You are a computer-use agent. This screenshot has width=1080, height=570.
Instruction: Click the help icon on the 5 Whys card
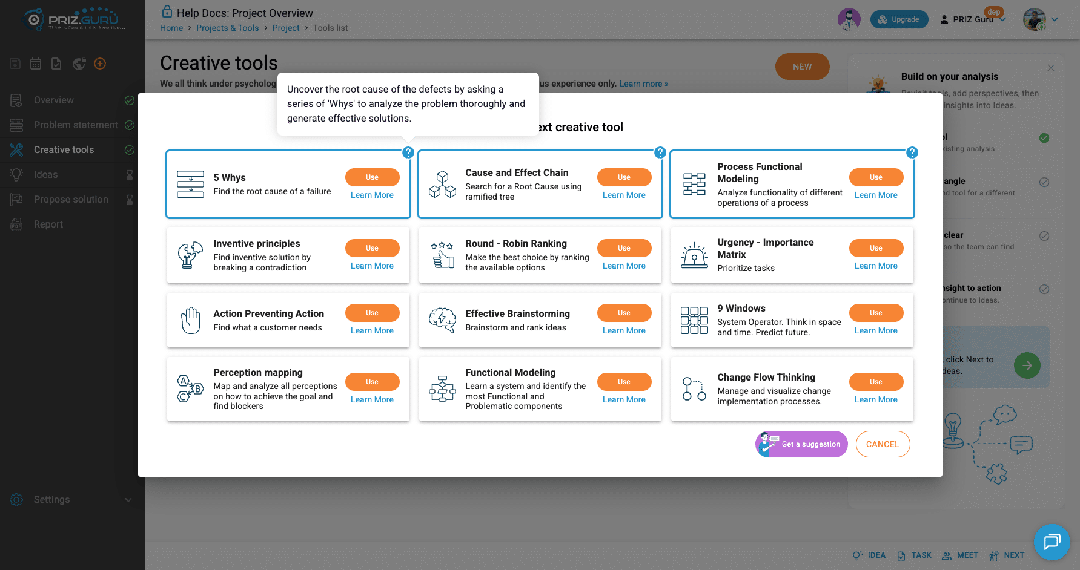tap(408, 152)
